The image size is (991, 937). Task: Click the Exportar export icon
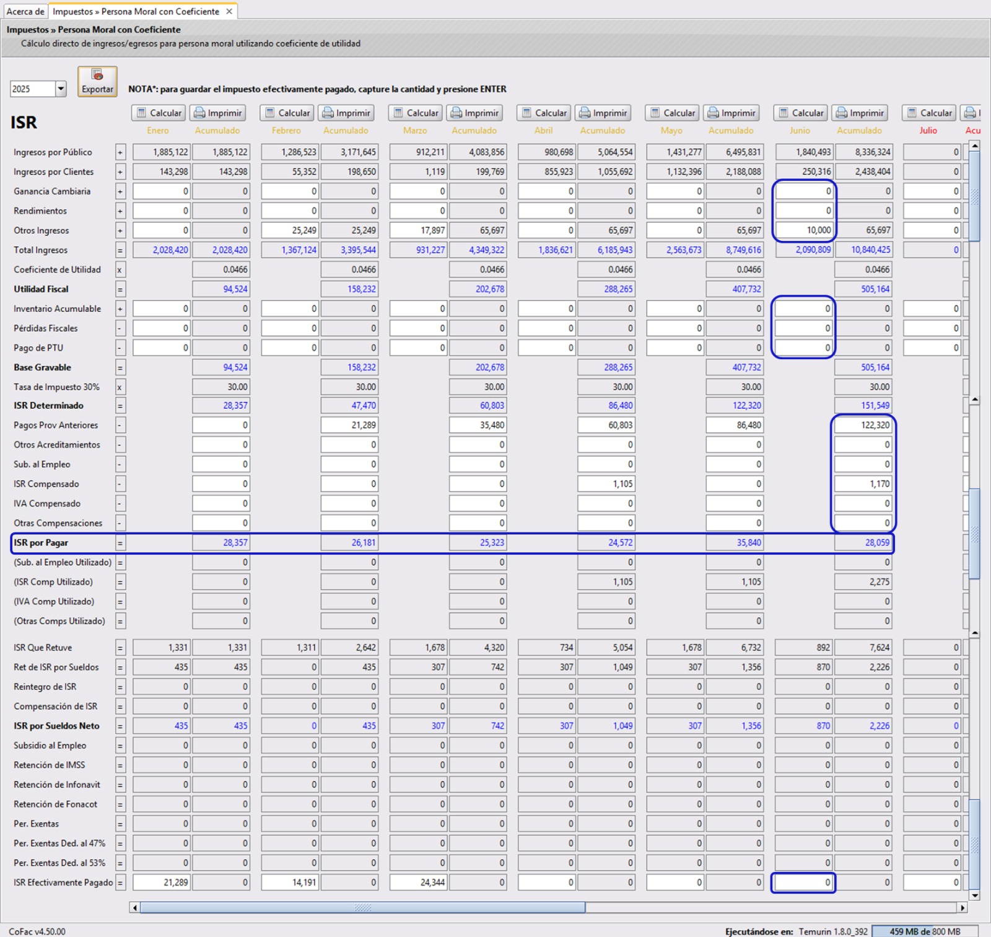click(96, 73)
